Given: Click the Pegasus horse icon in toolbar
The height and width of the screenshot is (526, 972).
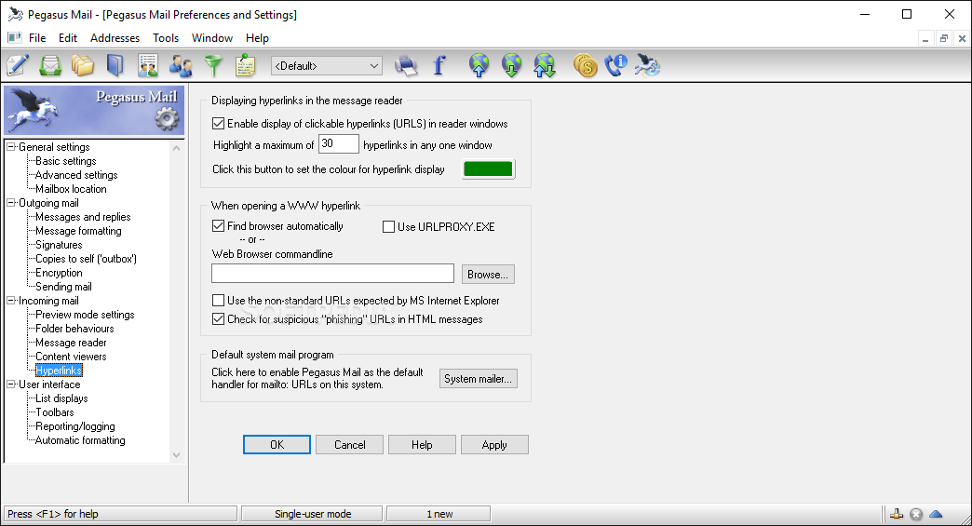Looking at the screenshot, I should coord(648,65).
